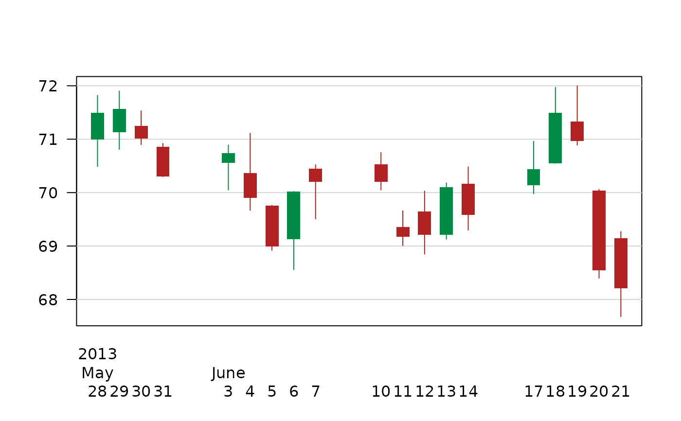Click the date label 10 on the x-axis
Viewport: 681px width, 421px height.
pos(381,392)
